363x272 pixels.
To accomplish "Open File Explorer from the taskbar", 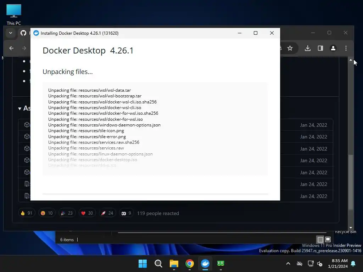I will pyautogui.click(x=174, y=263).
